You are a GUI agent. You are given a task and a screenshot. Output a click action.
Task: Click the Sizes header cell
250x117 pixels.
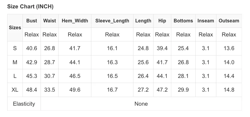(15, 28)
